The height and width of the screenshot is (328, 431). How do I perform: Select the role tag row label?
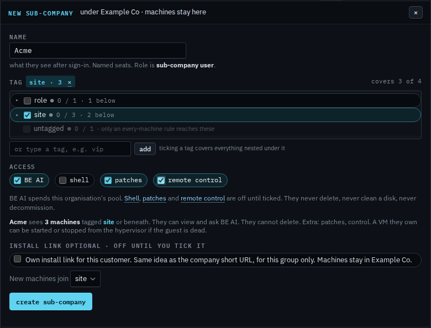pyautogui.click(x=40, y=100)
